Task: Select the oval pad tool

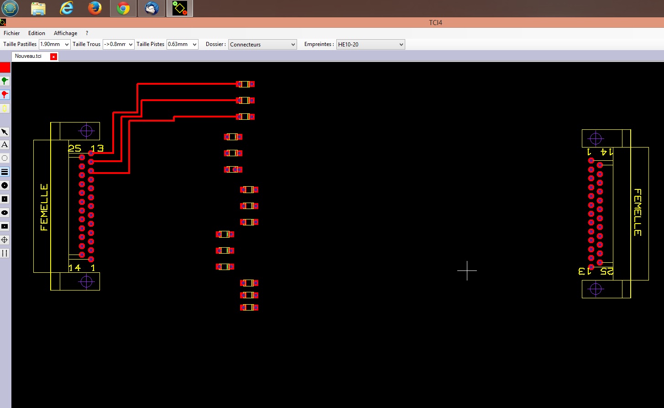Action: point(5,213)
